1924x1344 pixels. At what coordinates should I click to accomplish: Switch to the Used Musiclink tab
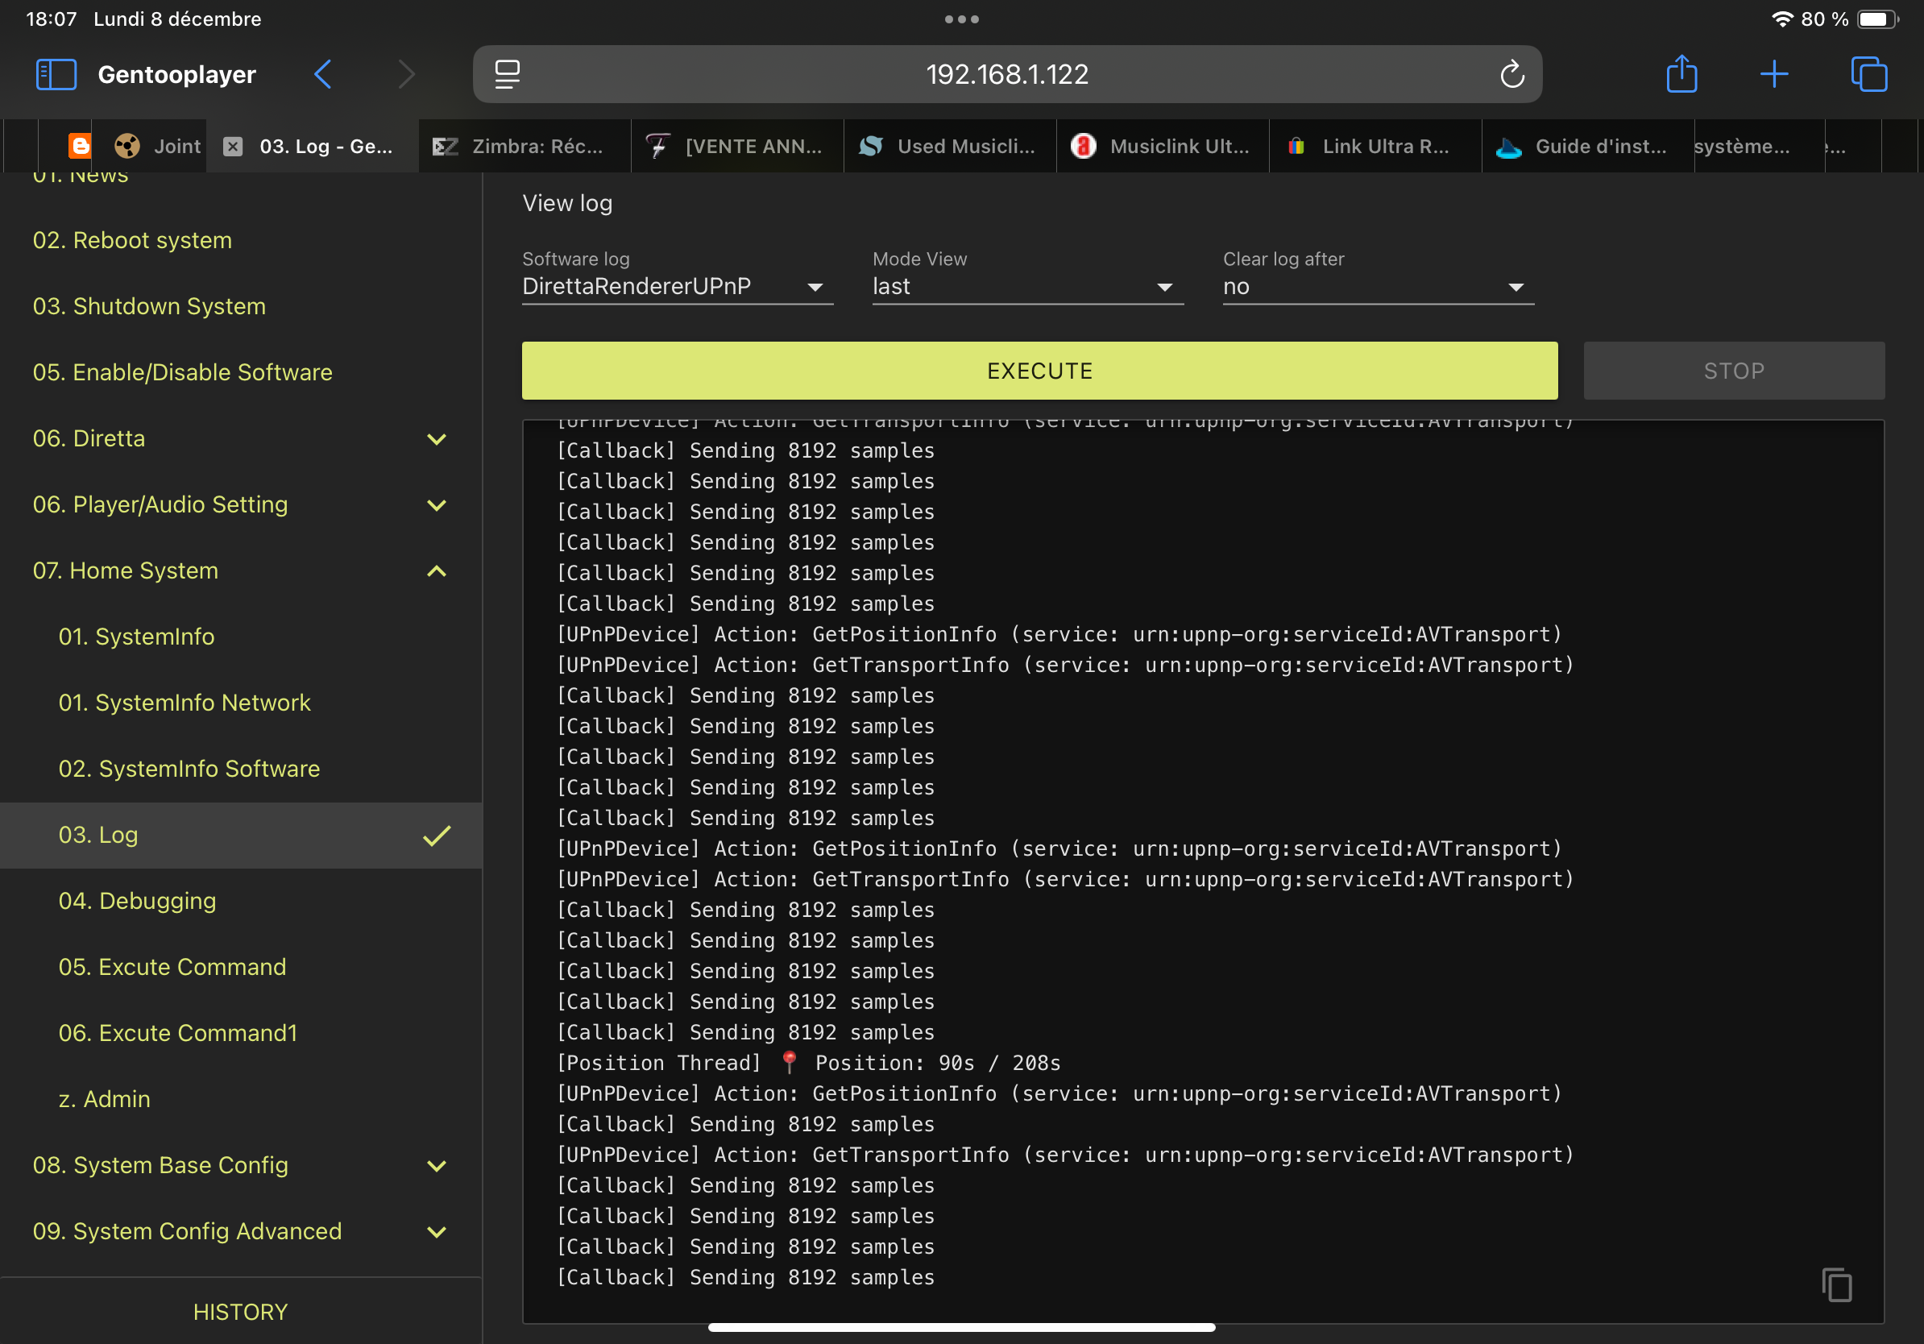tap(949, 147)
